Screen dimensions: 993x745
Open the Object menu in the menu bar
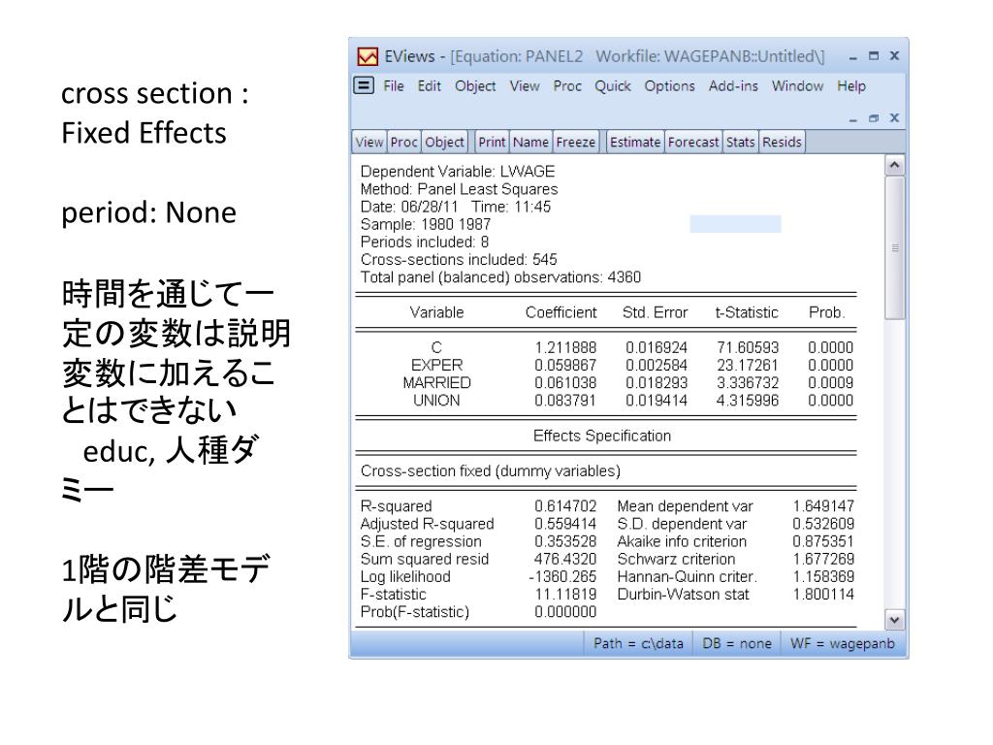[x=475, y=86]
